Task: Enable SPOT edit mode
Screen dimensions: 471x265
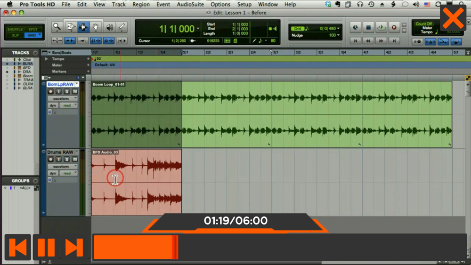Action: click(x=33, y=29)
